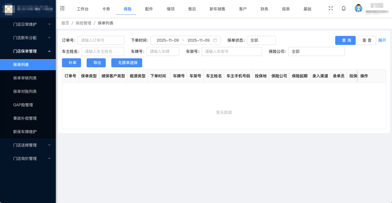Open the 保险公司 dropdown selector
Screen dimensions: 392x203
(316, 51)
